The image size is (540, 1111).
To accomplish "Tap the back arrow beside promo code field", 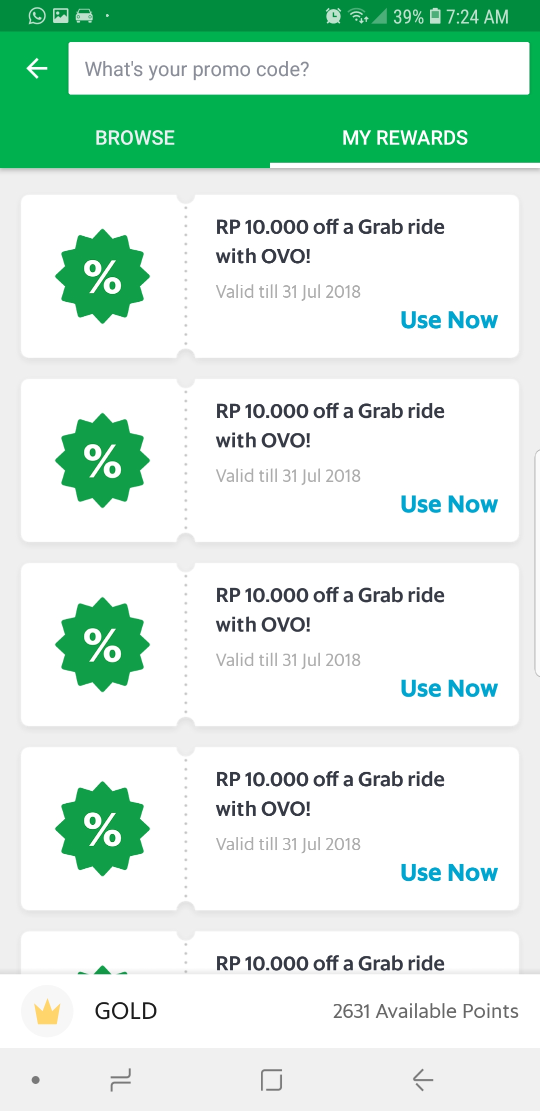I will coord(37,69).
